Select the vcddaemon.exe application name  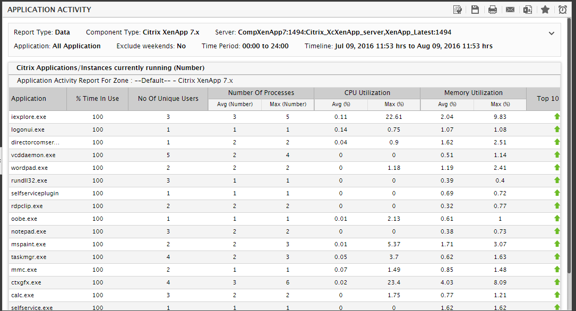point(33,155)
